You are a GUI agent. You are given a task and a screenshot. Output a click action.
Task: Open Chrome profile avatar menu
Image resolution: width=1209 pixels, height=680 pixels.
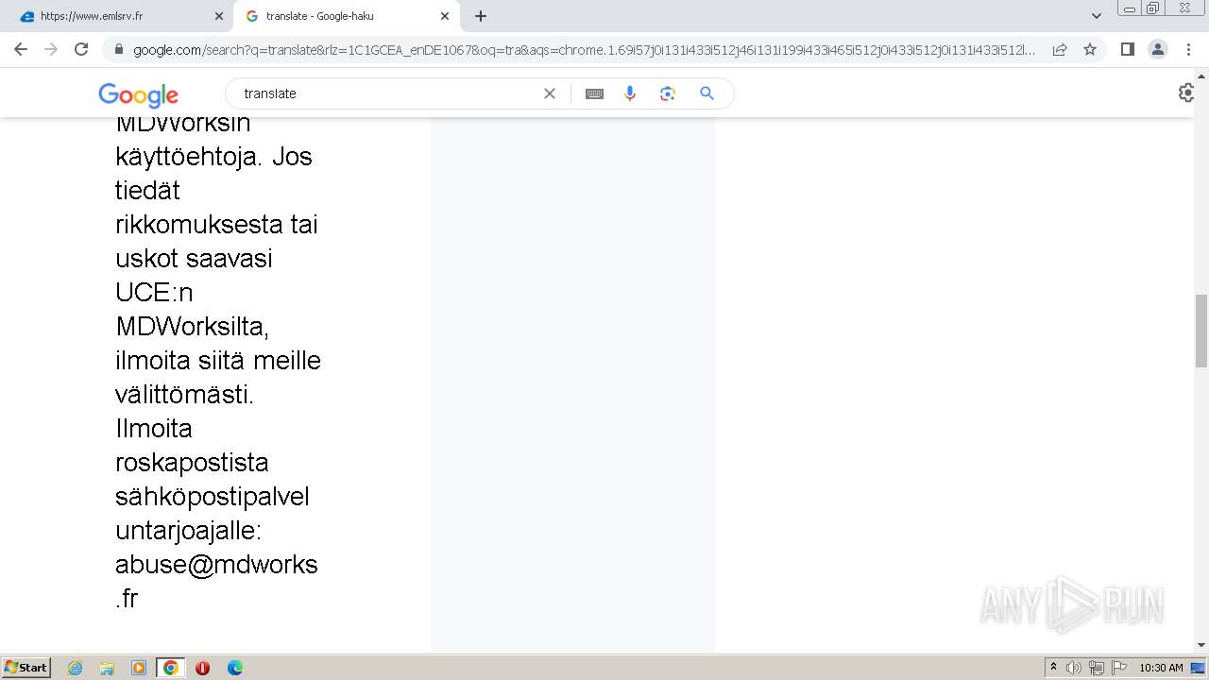pos(1158,49)
